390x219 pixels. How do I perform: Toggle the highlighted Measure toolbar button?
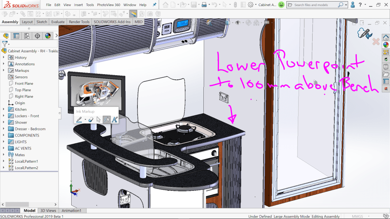133,14
